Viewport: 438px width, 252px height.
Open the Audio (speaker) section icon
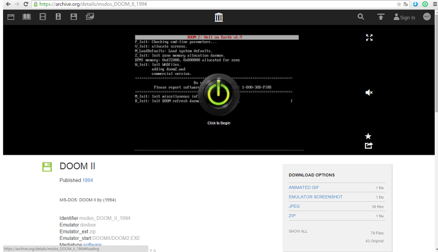pyautogui.click(x=58, y=17)
